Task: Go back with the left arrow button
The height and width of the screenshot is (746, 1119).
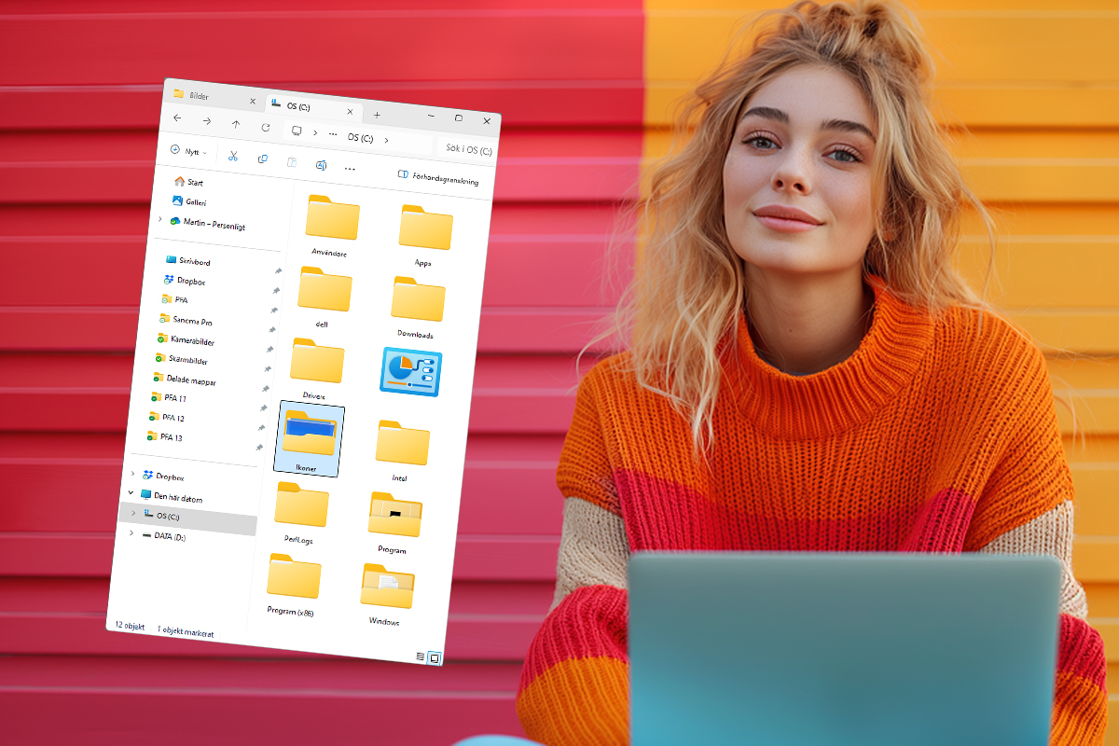Action: point(176,119)
